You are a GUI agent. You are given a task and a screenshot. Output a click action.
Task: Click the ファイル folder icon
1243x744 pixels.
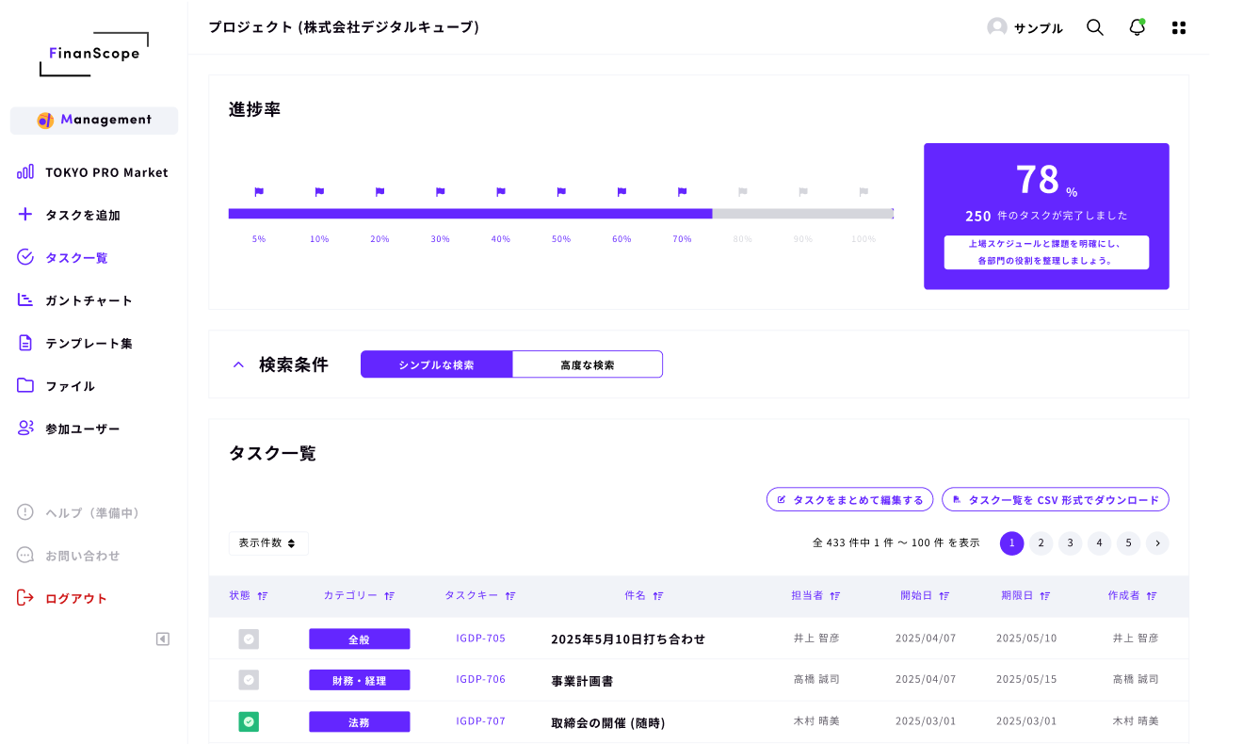(25, 385)
